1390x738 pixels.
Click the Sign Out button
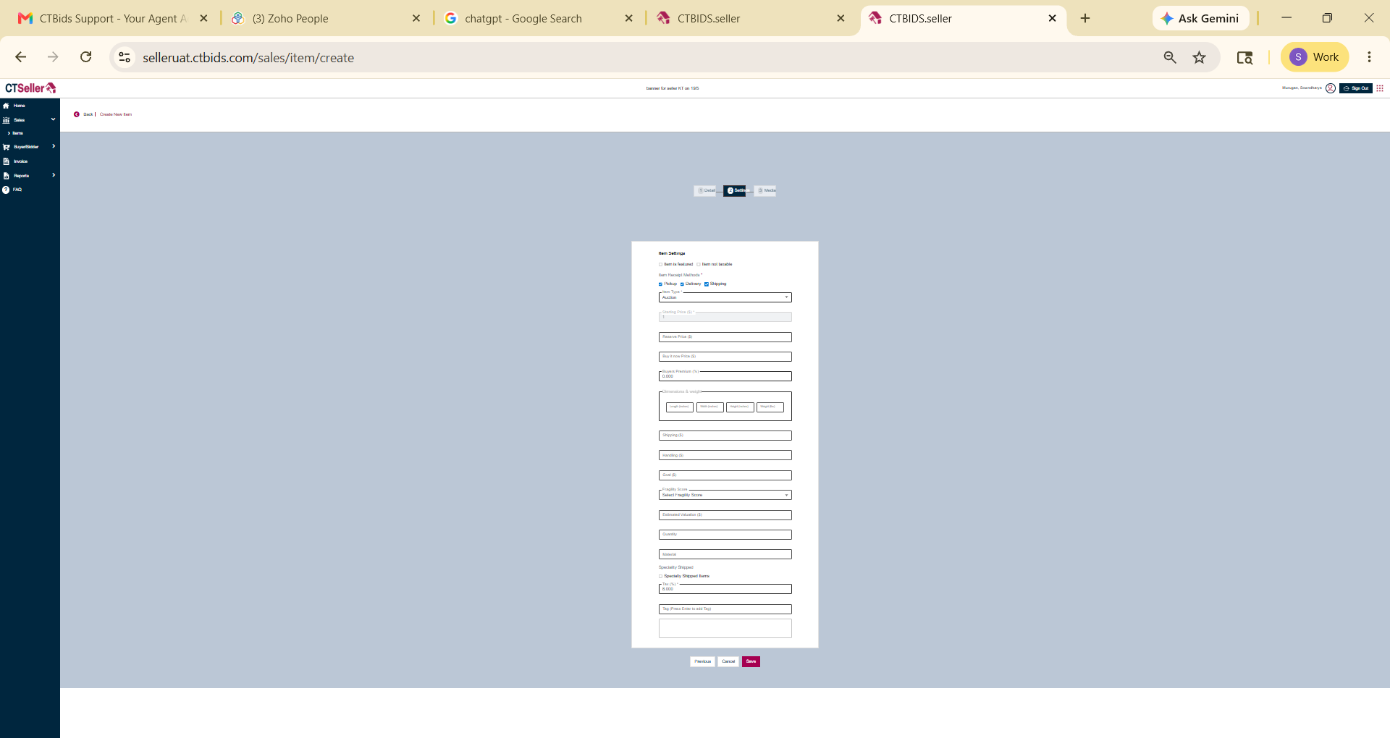[x=1356, y=88]
